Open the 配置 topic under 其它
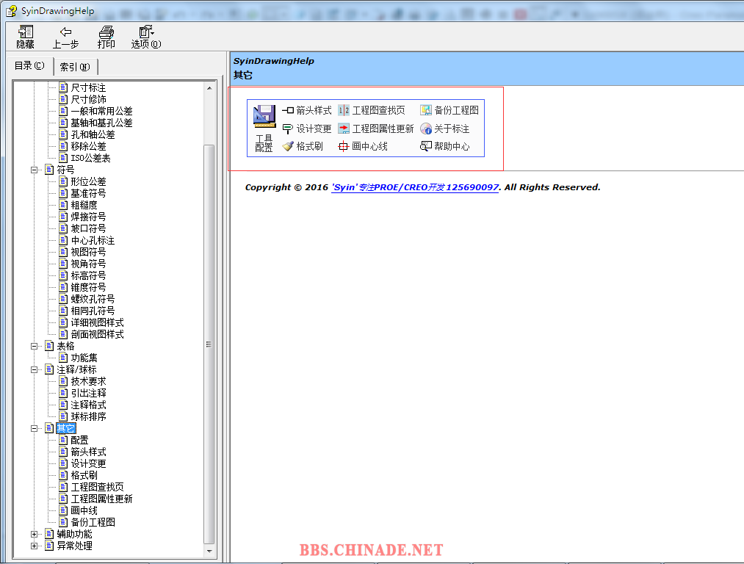Image resolution: width=744 pixels, height=564 pixels. 79,440
